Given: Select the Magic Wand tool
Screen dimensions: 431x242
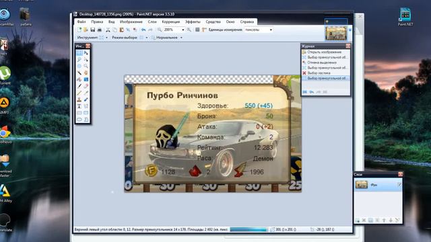Looking at the screenshot, I should tap(79, 73).
